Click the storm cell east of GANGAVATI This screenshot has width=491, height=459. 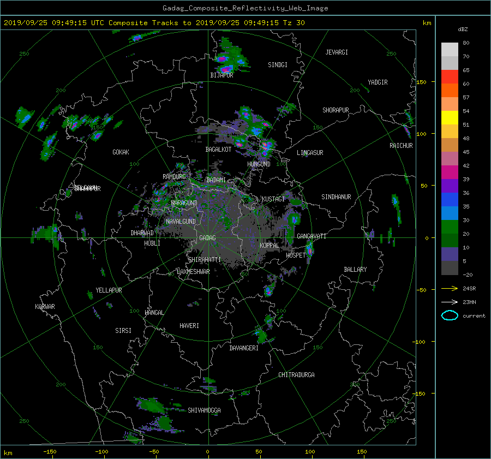pos(310,250)
